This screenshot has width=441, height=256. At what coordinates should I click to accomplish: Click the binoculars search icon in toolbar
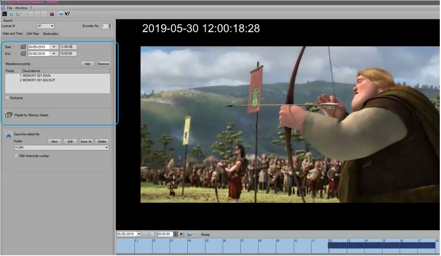[x=52, y=14]
